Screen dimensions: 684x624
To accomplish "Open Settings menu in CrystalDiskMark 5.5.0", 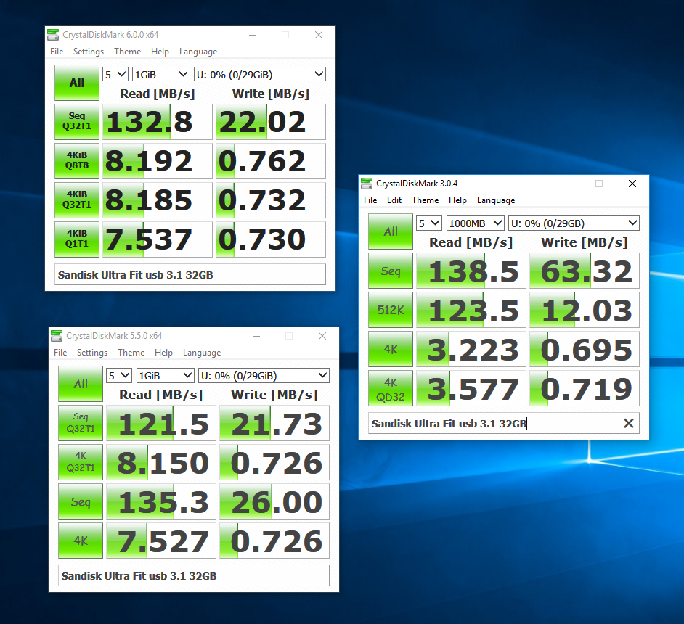I will (92, 353).
